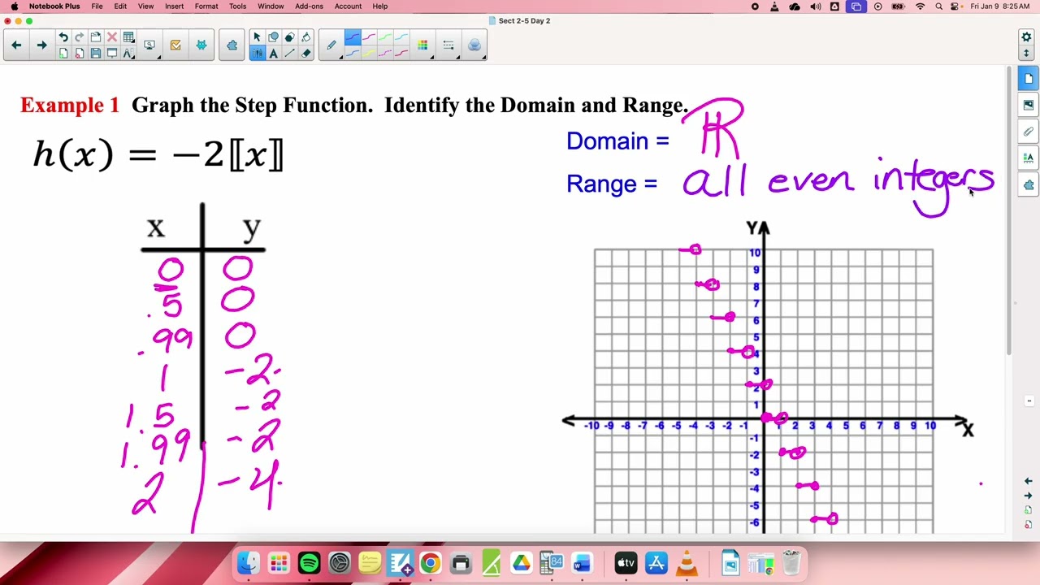The image size is (1040, 585).
Task: Click the red Delete X icon
Action: pos(111,37)
